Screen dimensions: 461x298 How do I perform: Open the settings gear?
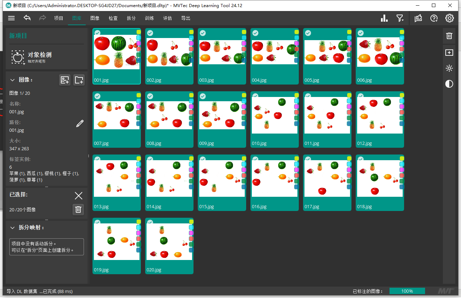[x=449, y=18]
